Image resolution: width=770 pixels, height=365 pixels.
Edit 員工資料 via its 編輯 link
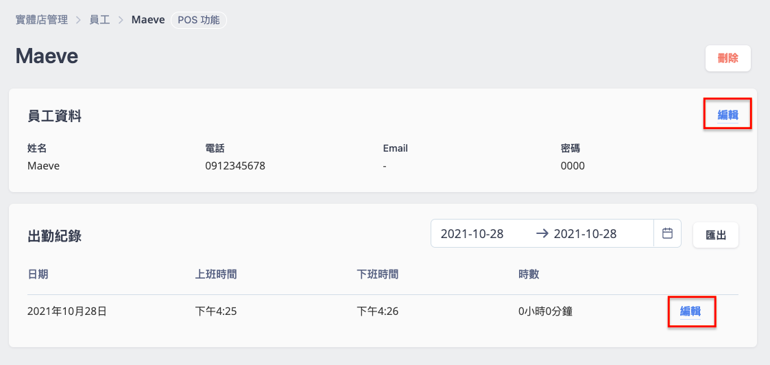pos(727,115)
